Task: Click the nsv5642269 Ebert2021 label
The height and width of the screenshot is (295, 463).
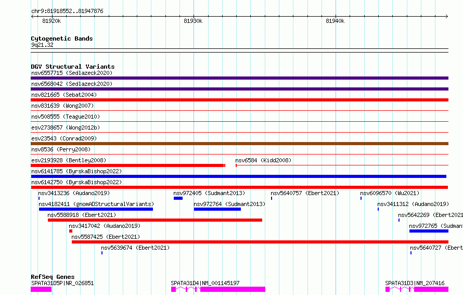Action: pos(431,215)
